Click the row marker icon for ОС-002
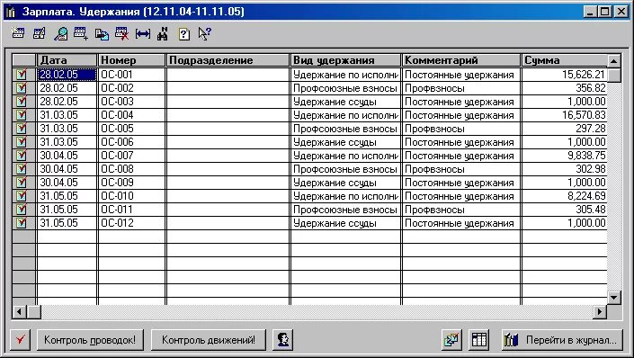This screenshot has width=634, height=358. [x=22, y=88]
